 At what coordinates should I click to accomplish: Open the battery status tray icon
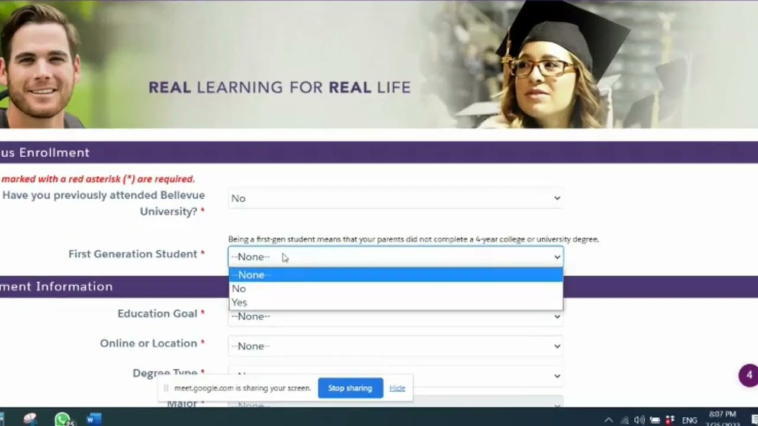[655, 420]
